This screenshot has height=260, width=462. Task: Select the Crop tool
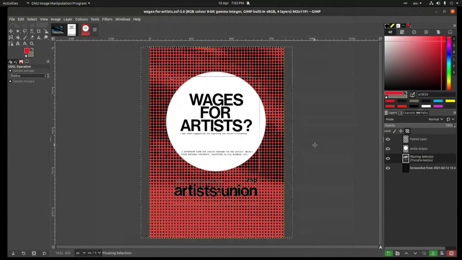39,31
